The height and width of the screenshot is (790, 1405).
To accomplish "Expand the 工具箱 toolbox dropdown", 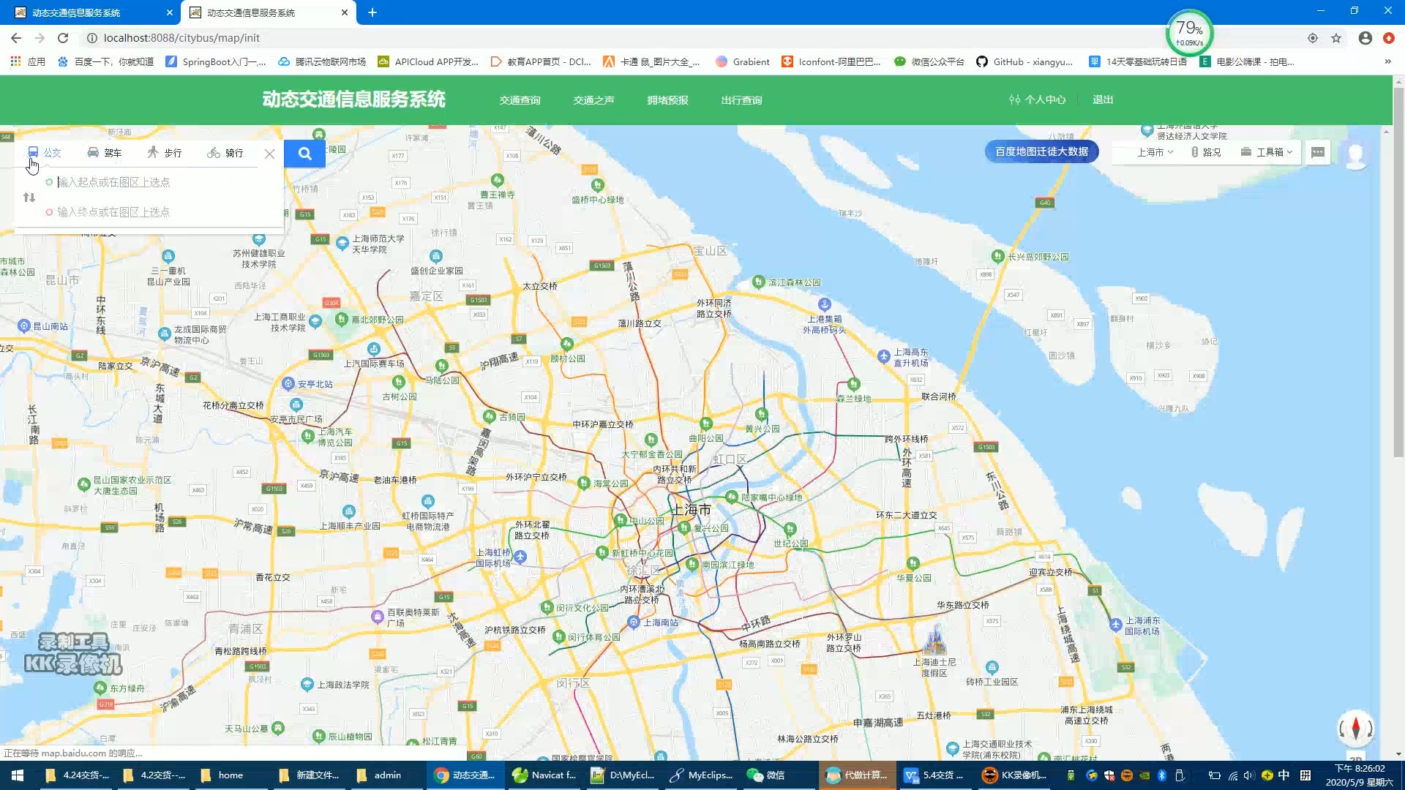I will point(1267,152).
